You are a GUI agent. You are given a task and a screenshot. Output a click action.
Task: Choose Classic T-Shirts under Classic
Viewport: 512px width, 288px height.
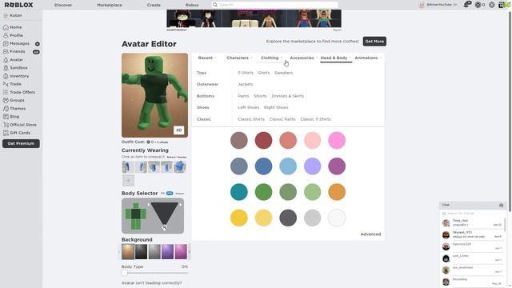click(315, 119)
